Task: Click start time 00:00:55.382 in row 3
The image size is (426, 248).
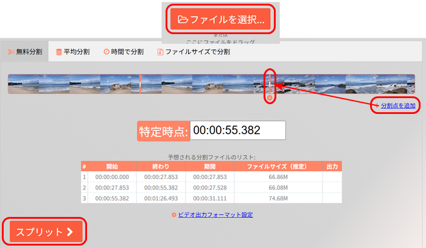Action: 112,198
